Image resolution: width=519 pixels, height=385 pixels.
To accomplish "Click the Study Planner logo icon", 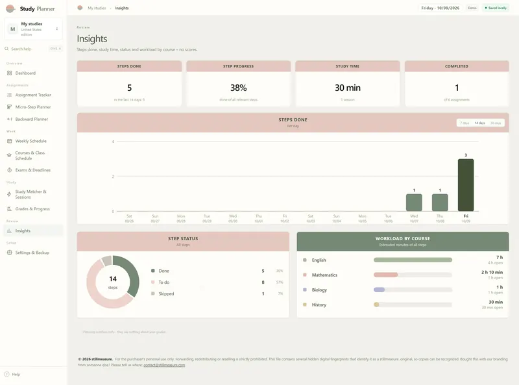I will (x=10, y=8).
